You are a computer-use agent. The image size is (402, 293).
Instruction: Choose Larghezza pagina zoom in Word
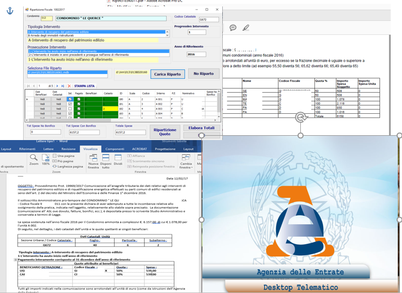(68, 166)
